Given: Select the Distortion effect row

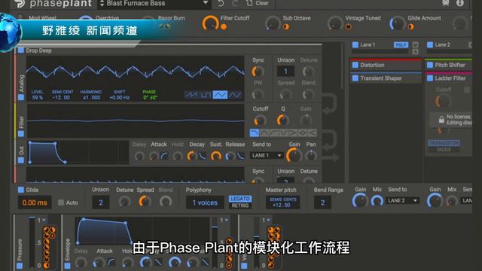Looking at the screenshot, I should click(386, 65).
